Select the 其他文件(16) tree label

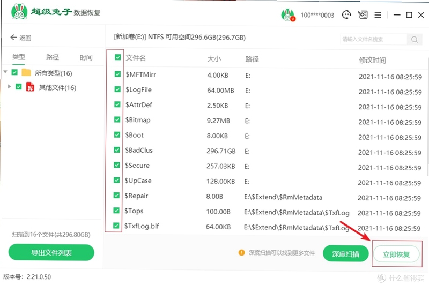click(x=57, y=88)
